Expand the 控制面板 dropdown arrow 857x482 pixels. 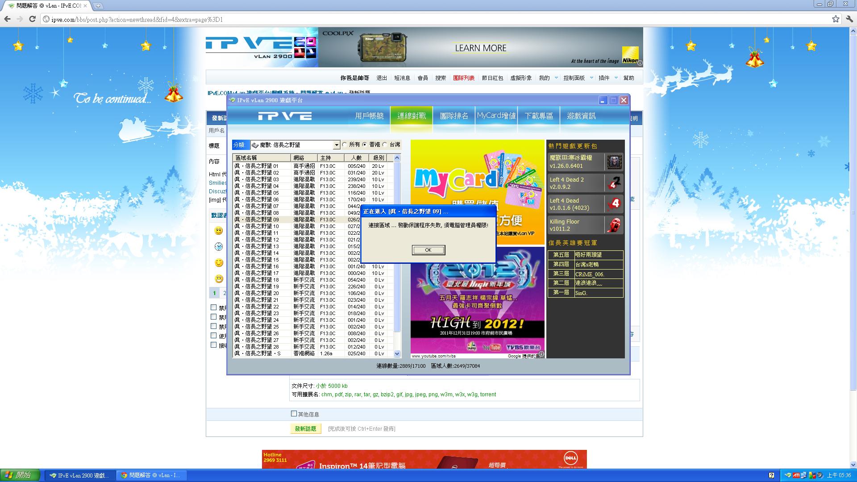click(x=591, y=78)
